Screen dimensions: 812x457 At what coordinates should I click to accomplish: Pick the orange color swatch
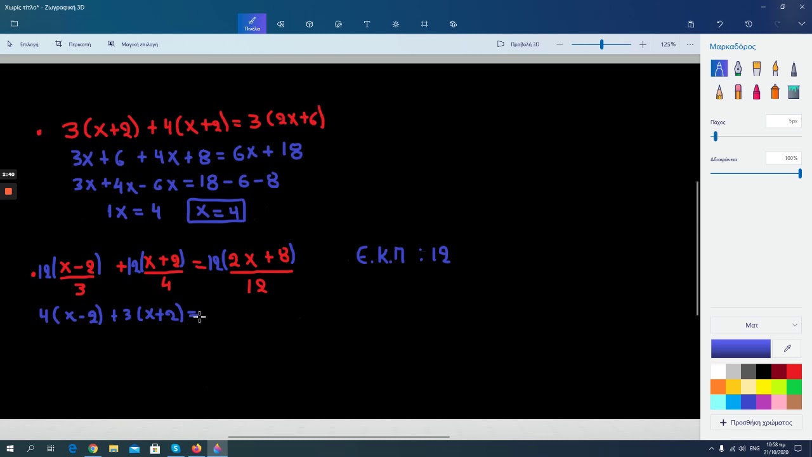pyautogui.click(x=718, y=387)
